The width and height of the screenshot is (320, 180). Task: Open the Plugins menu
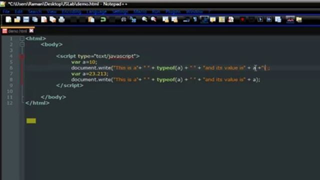173,11
